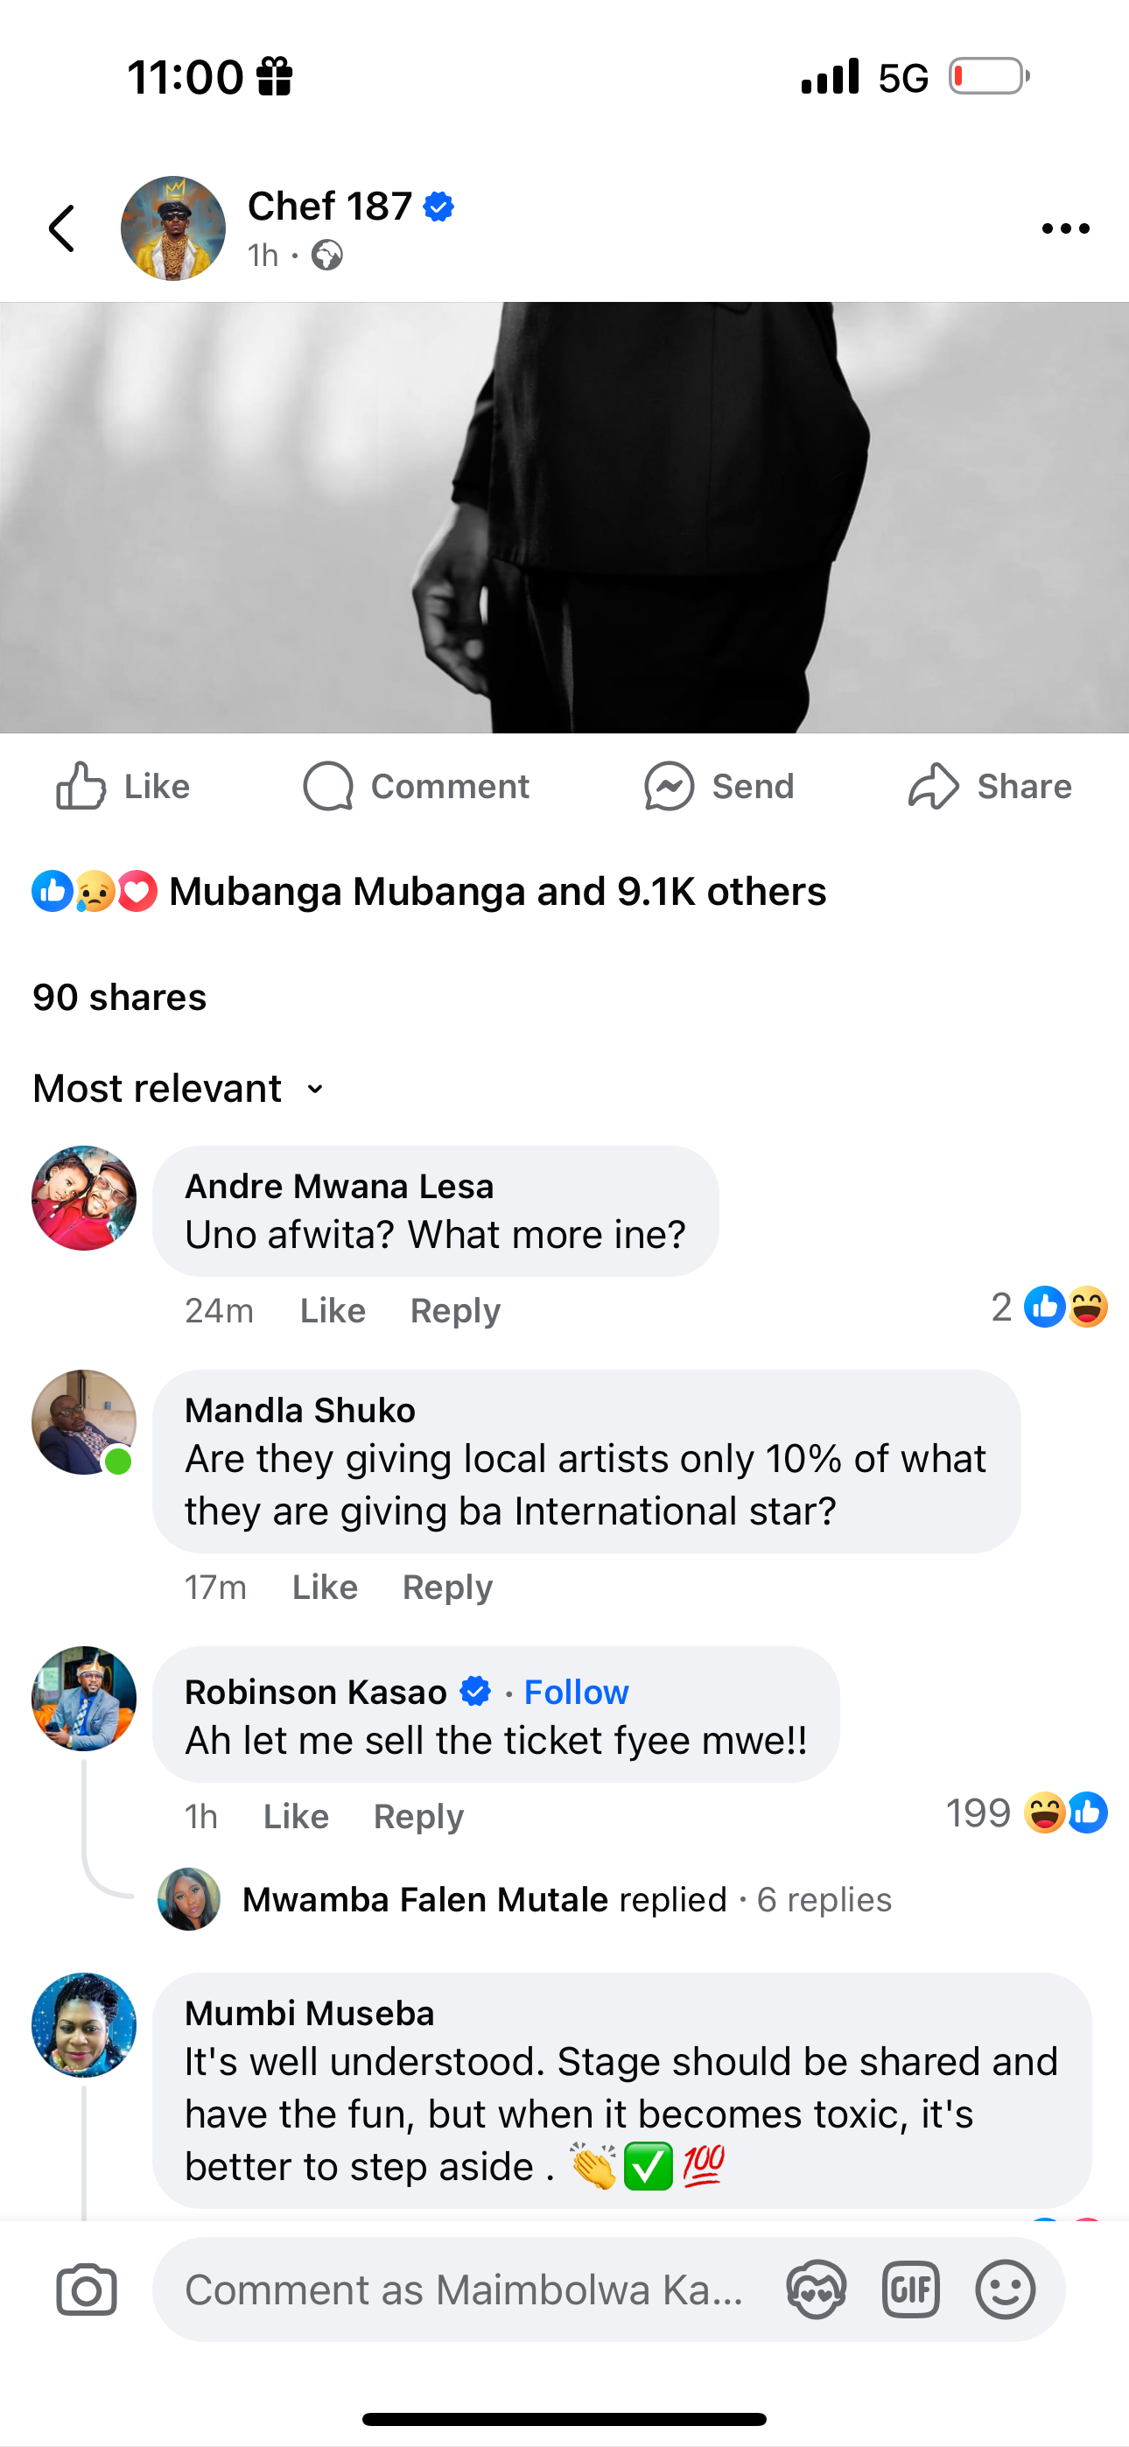
Task: Tap the Comment as Maimbolwa input field
Action: (464, 2290)
